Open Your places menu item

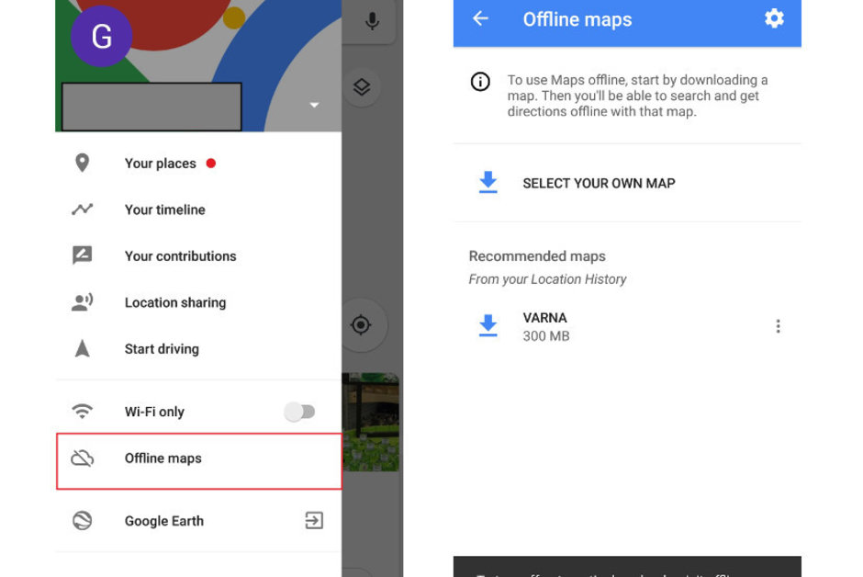point(198,164)
